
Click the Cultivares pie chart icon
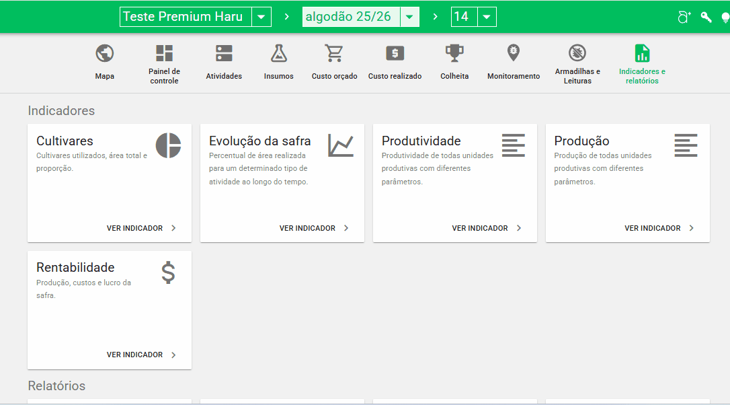(168, 145)
